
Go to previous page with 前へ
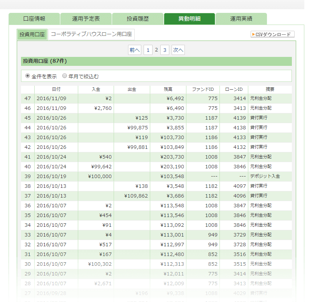(135, 50)
